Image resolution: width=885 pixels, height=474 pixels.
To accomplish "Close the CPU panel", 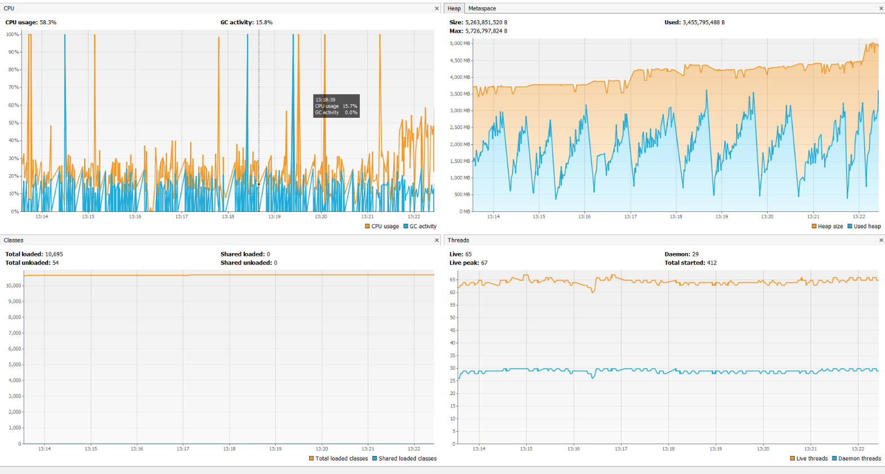I will coord(437,8).
